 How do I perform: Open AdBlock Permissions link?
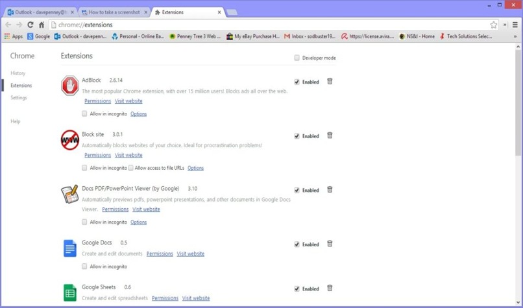point(97,101)
